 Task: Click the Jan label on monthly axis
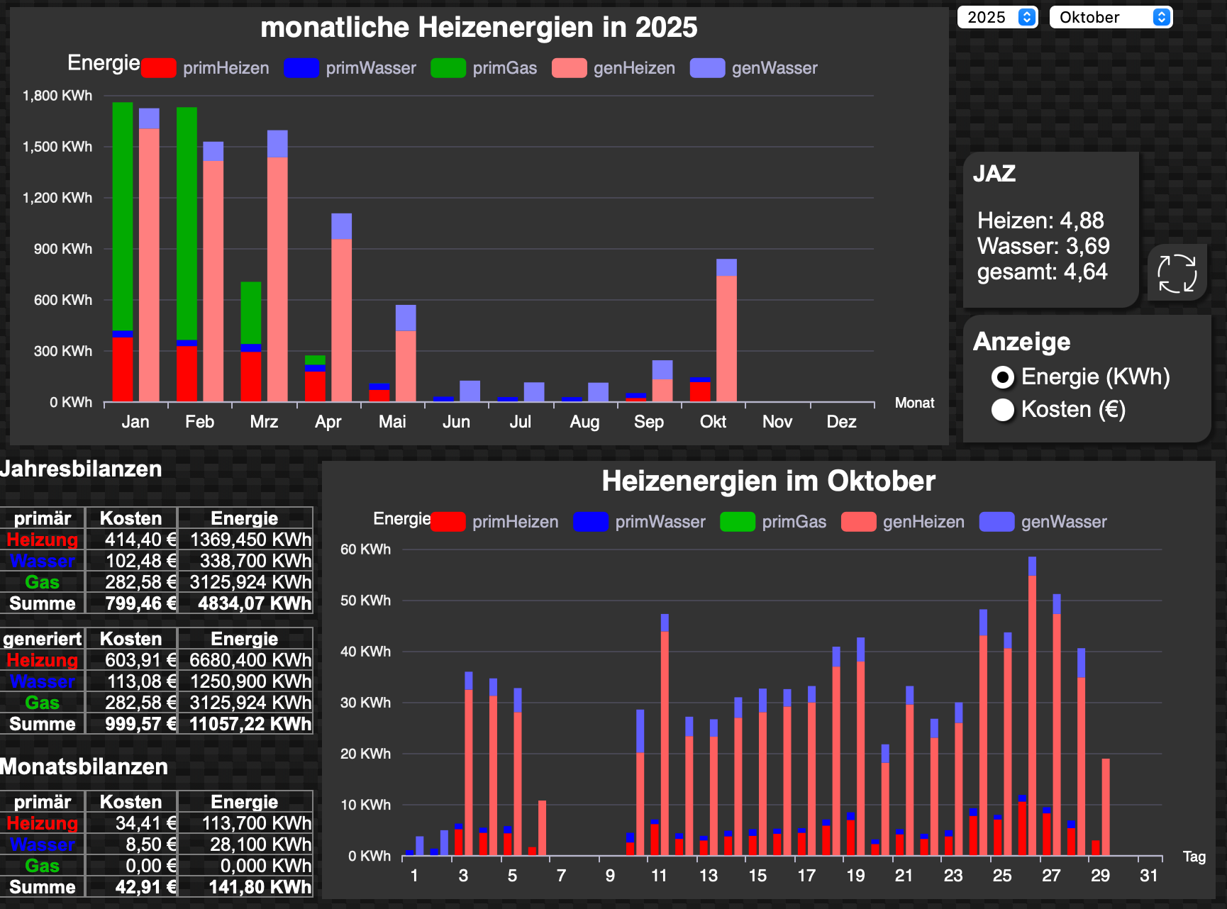[x=135, y=422]
